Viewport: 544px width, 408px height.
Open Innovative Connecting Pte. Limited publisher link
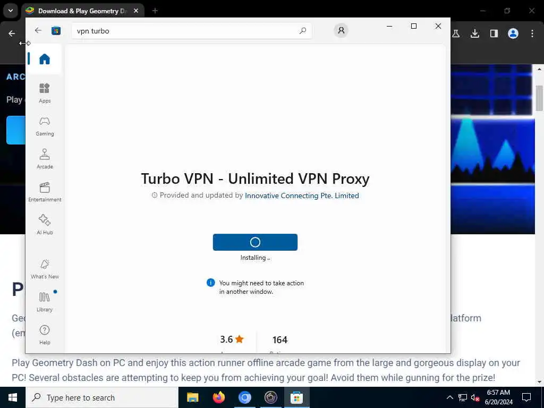point(302,195)
